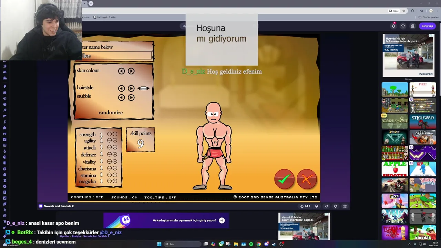Click randomize to shuffle appearance
Screen dimensions: 441x248
click(111, 113)
